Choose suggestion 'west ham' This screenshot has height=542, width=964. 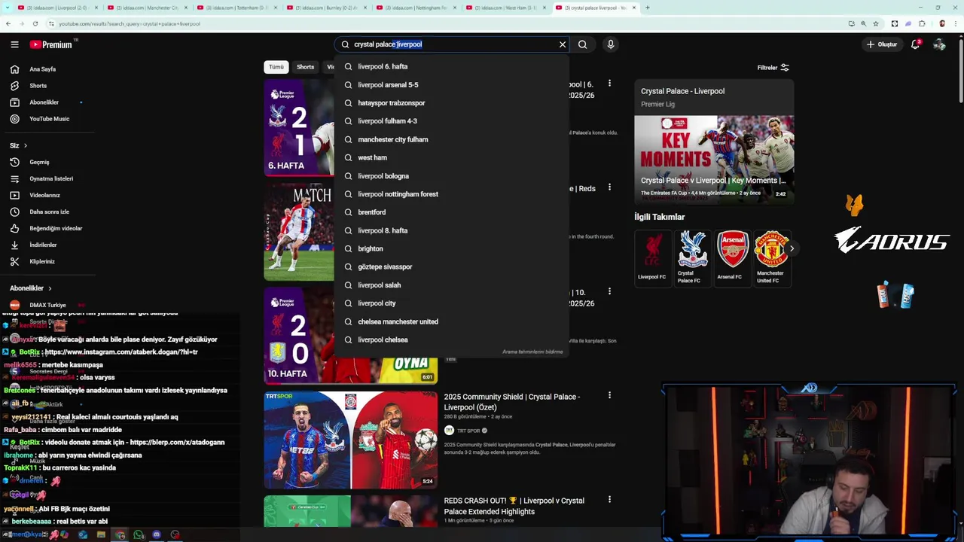pos(451,157)
